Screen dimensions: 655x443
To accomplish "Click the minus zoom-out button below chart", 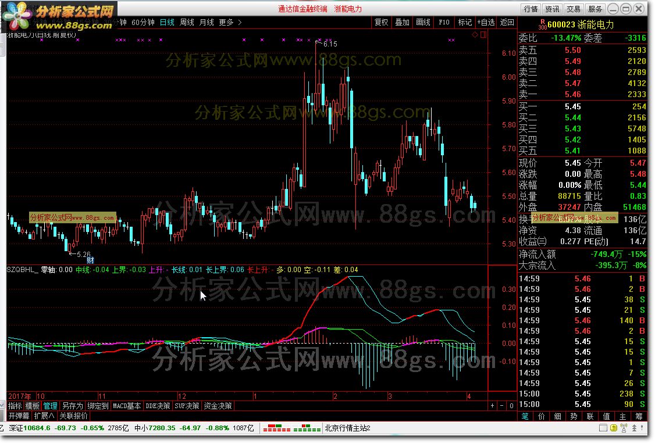I will pyautogui.click(x=502, y=405).
